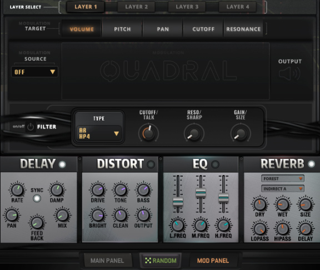Viewport: 320px width, 270px height.
Task: Enable the EQ effect LED
Action: point(215,164)
